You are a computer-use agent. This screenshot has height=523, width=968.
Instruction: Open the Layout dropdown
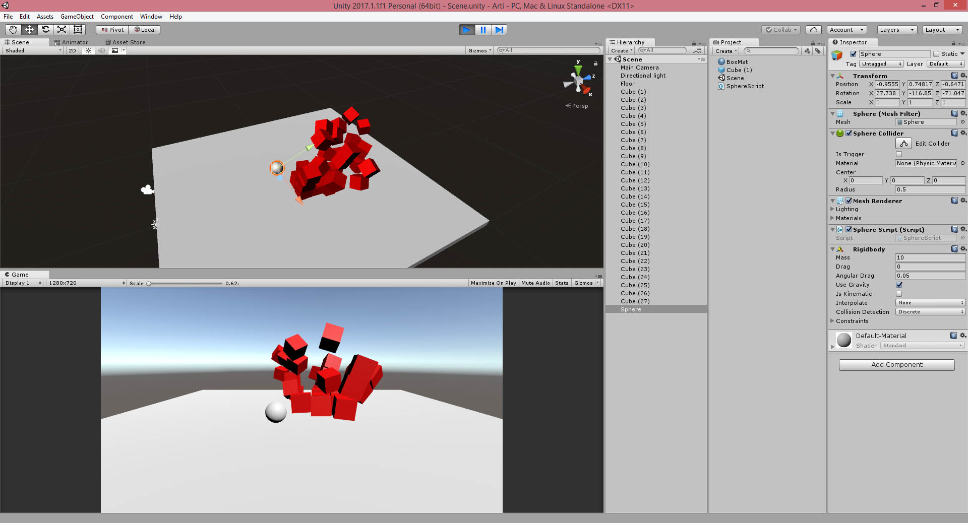(x=942, y=30)
